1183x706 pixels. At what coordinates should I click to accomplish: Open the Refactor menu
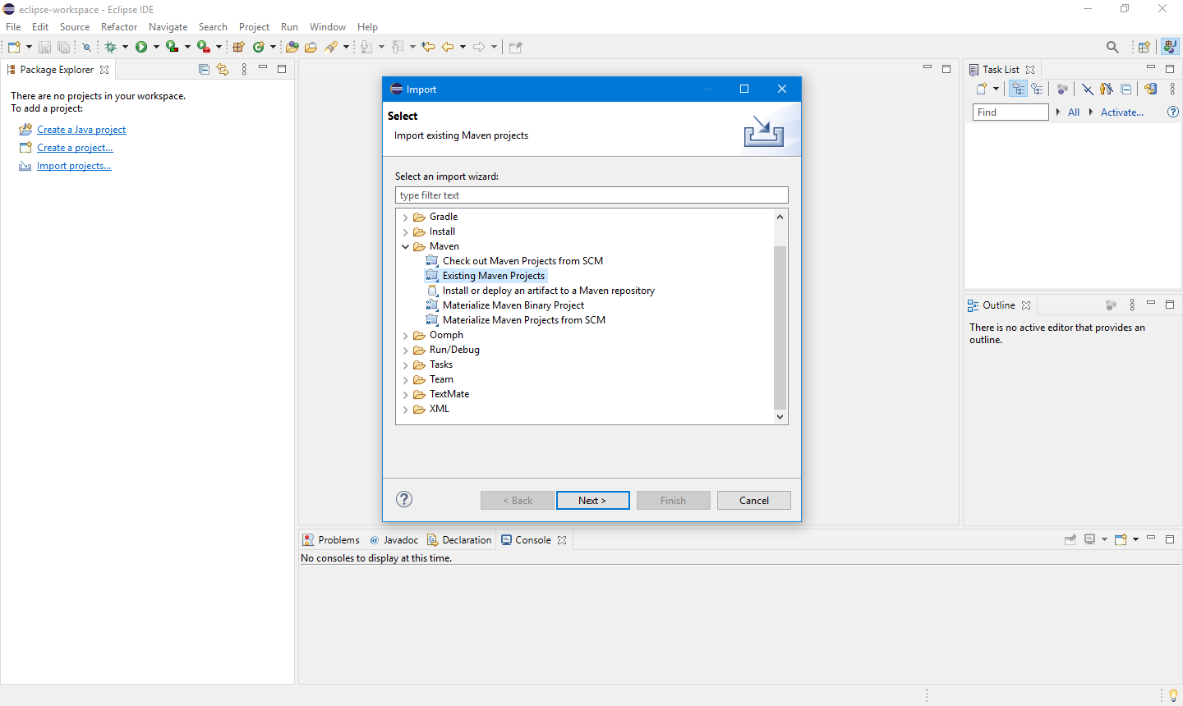119,26
